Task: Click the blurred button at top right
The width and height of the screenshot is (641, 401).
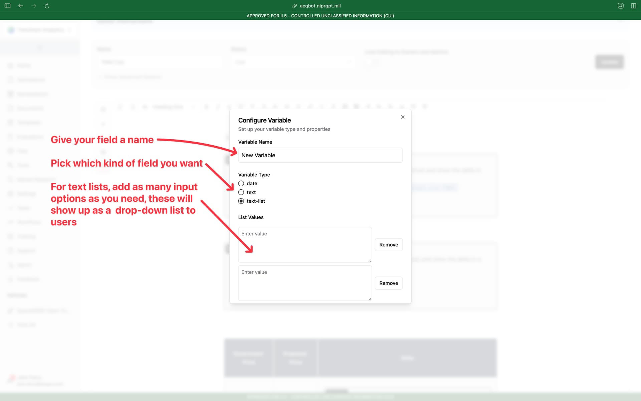Action: click(x=609, y=62)
